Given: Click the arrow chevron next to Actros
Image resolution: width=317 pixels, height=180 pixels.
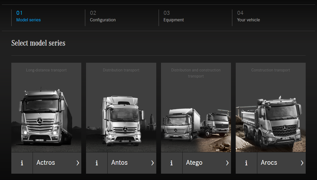Looking at the screenshot, I should tap(78, 163).
